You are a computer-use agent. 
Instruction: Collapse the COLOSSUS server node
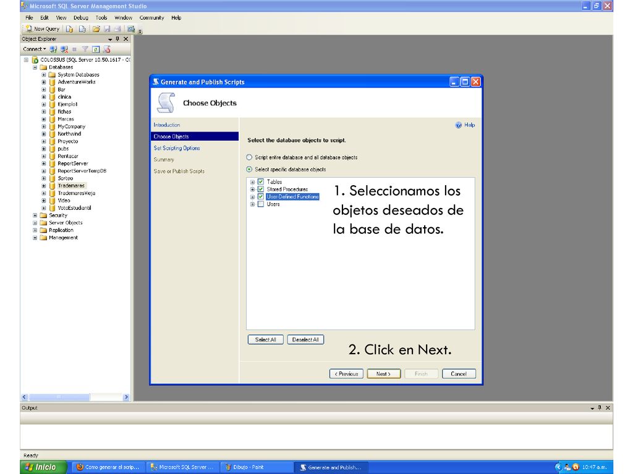pyautogui.click(x=26, y=60)
